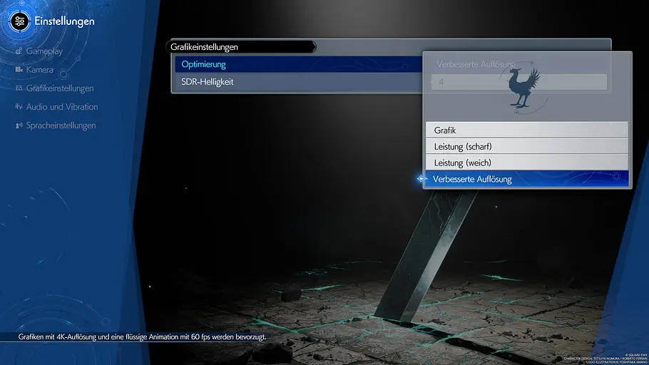Click the Kamera camera icon

(19, 70)
